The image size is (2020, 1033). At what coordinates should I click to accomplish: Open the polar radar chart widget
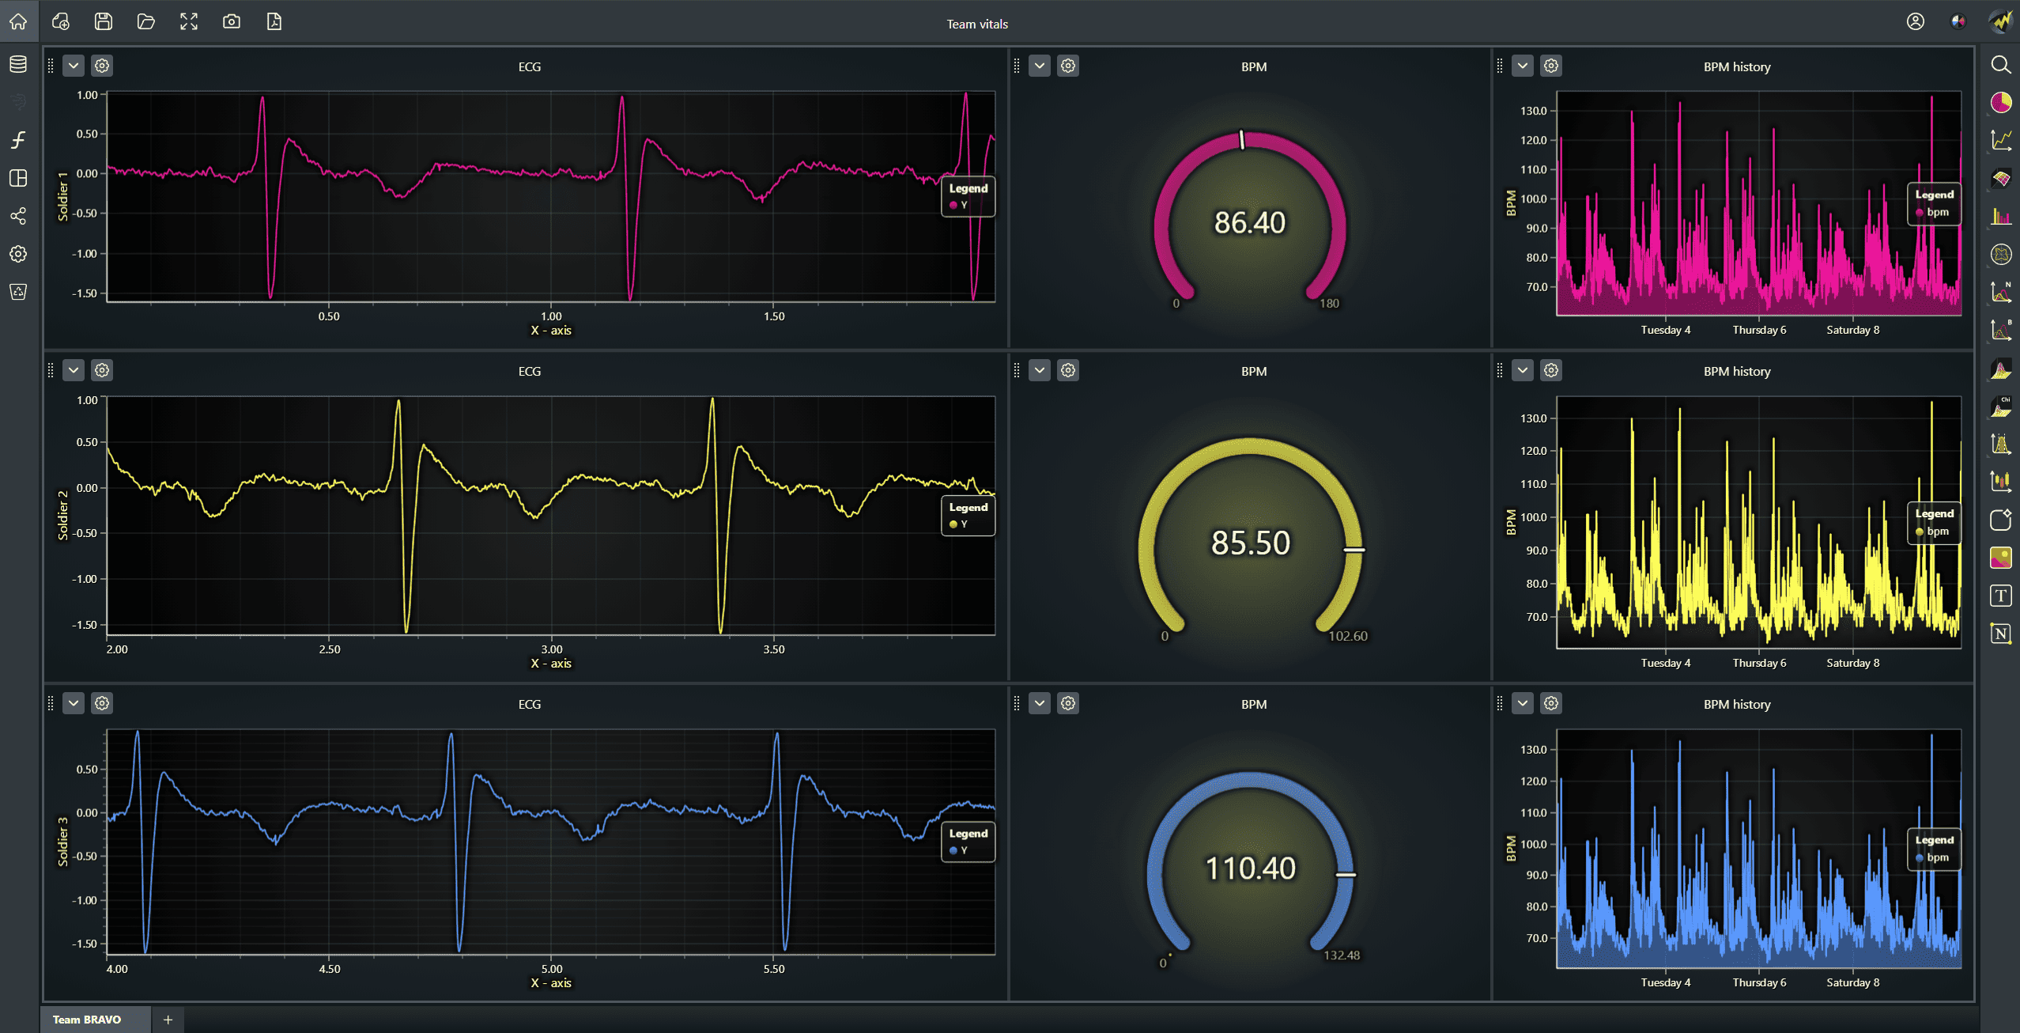2000,254
